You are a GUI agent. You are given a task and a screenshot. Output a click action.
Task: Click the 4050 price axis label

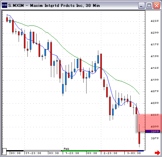(x=154, y=103)
